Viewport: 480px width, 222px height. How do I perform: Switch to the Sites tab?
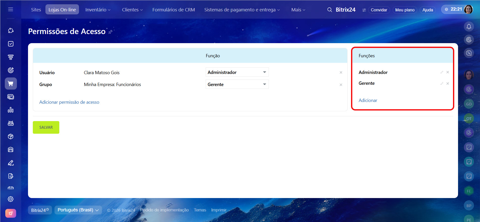click(36, 10)
